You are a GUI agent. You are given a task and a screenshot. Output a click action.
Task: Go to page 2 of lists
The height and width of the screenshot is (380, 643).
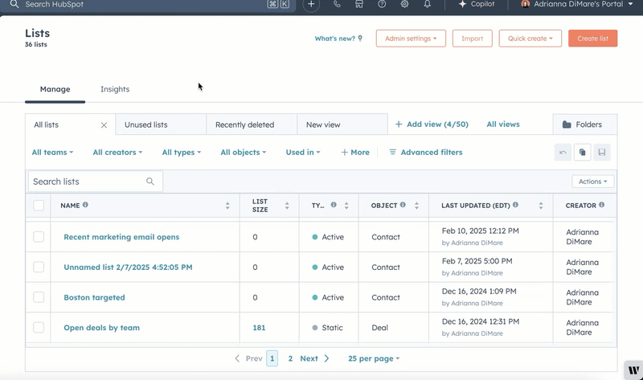coord(290,358)
